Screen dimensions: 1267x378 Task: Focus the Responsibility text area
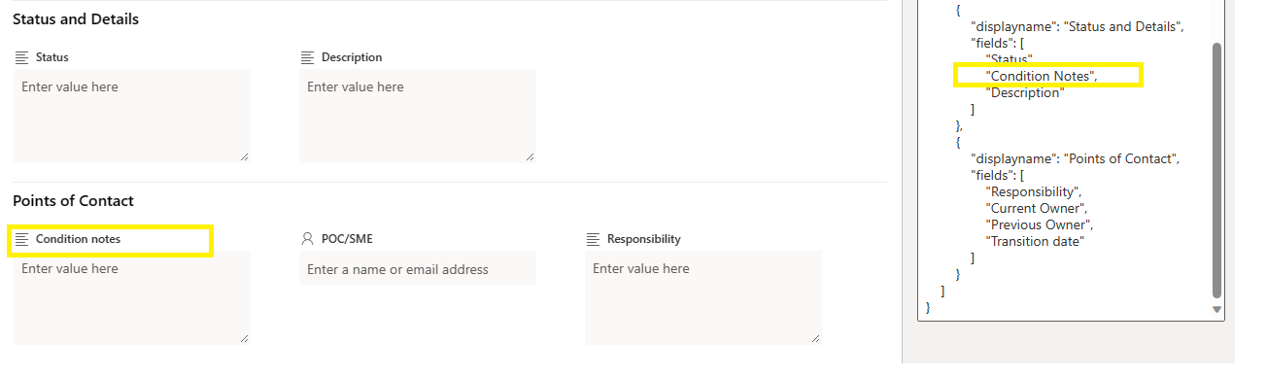tap(703, 297)
